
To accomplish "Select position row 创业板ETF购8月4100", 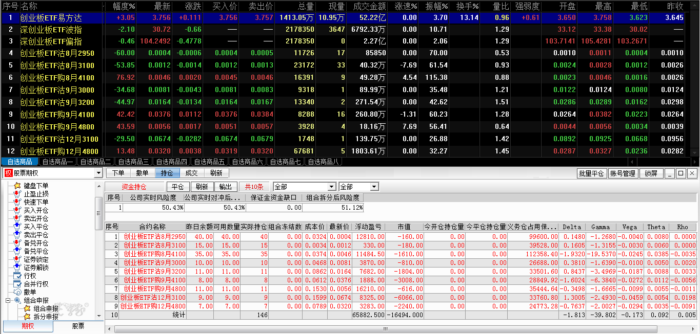I will coord(401,254).
